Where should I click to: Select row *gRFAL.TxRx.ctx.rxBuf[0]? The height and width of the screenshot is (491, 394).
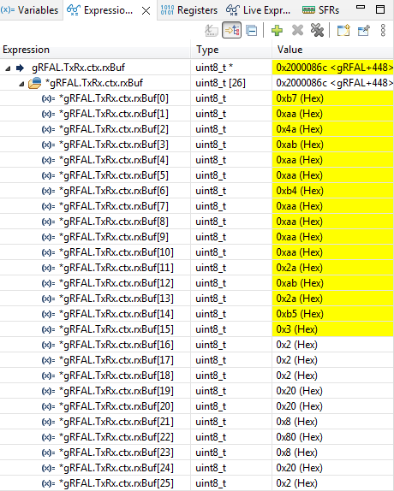point(197,98)
